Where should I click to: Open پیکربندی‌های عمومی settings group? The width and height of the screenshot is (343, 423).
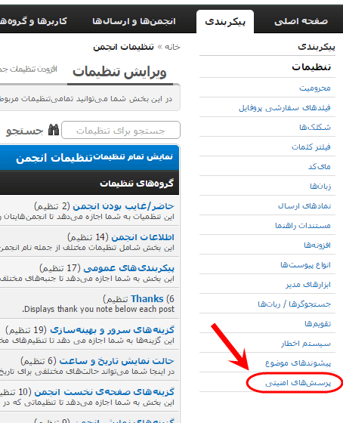click(128, 268)
